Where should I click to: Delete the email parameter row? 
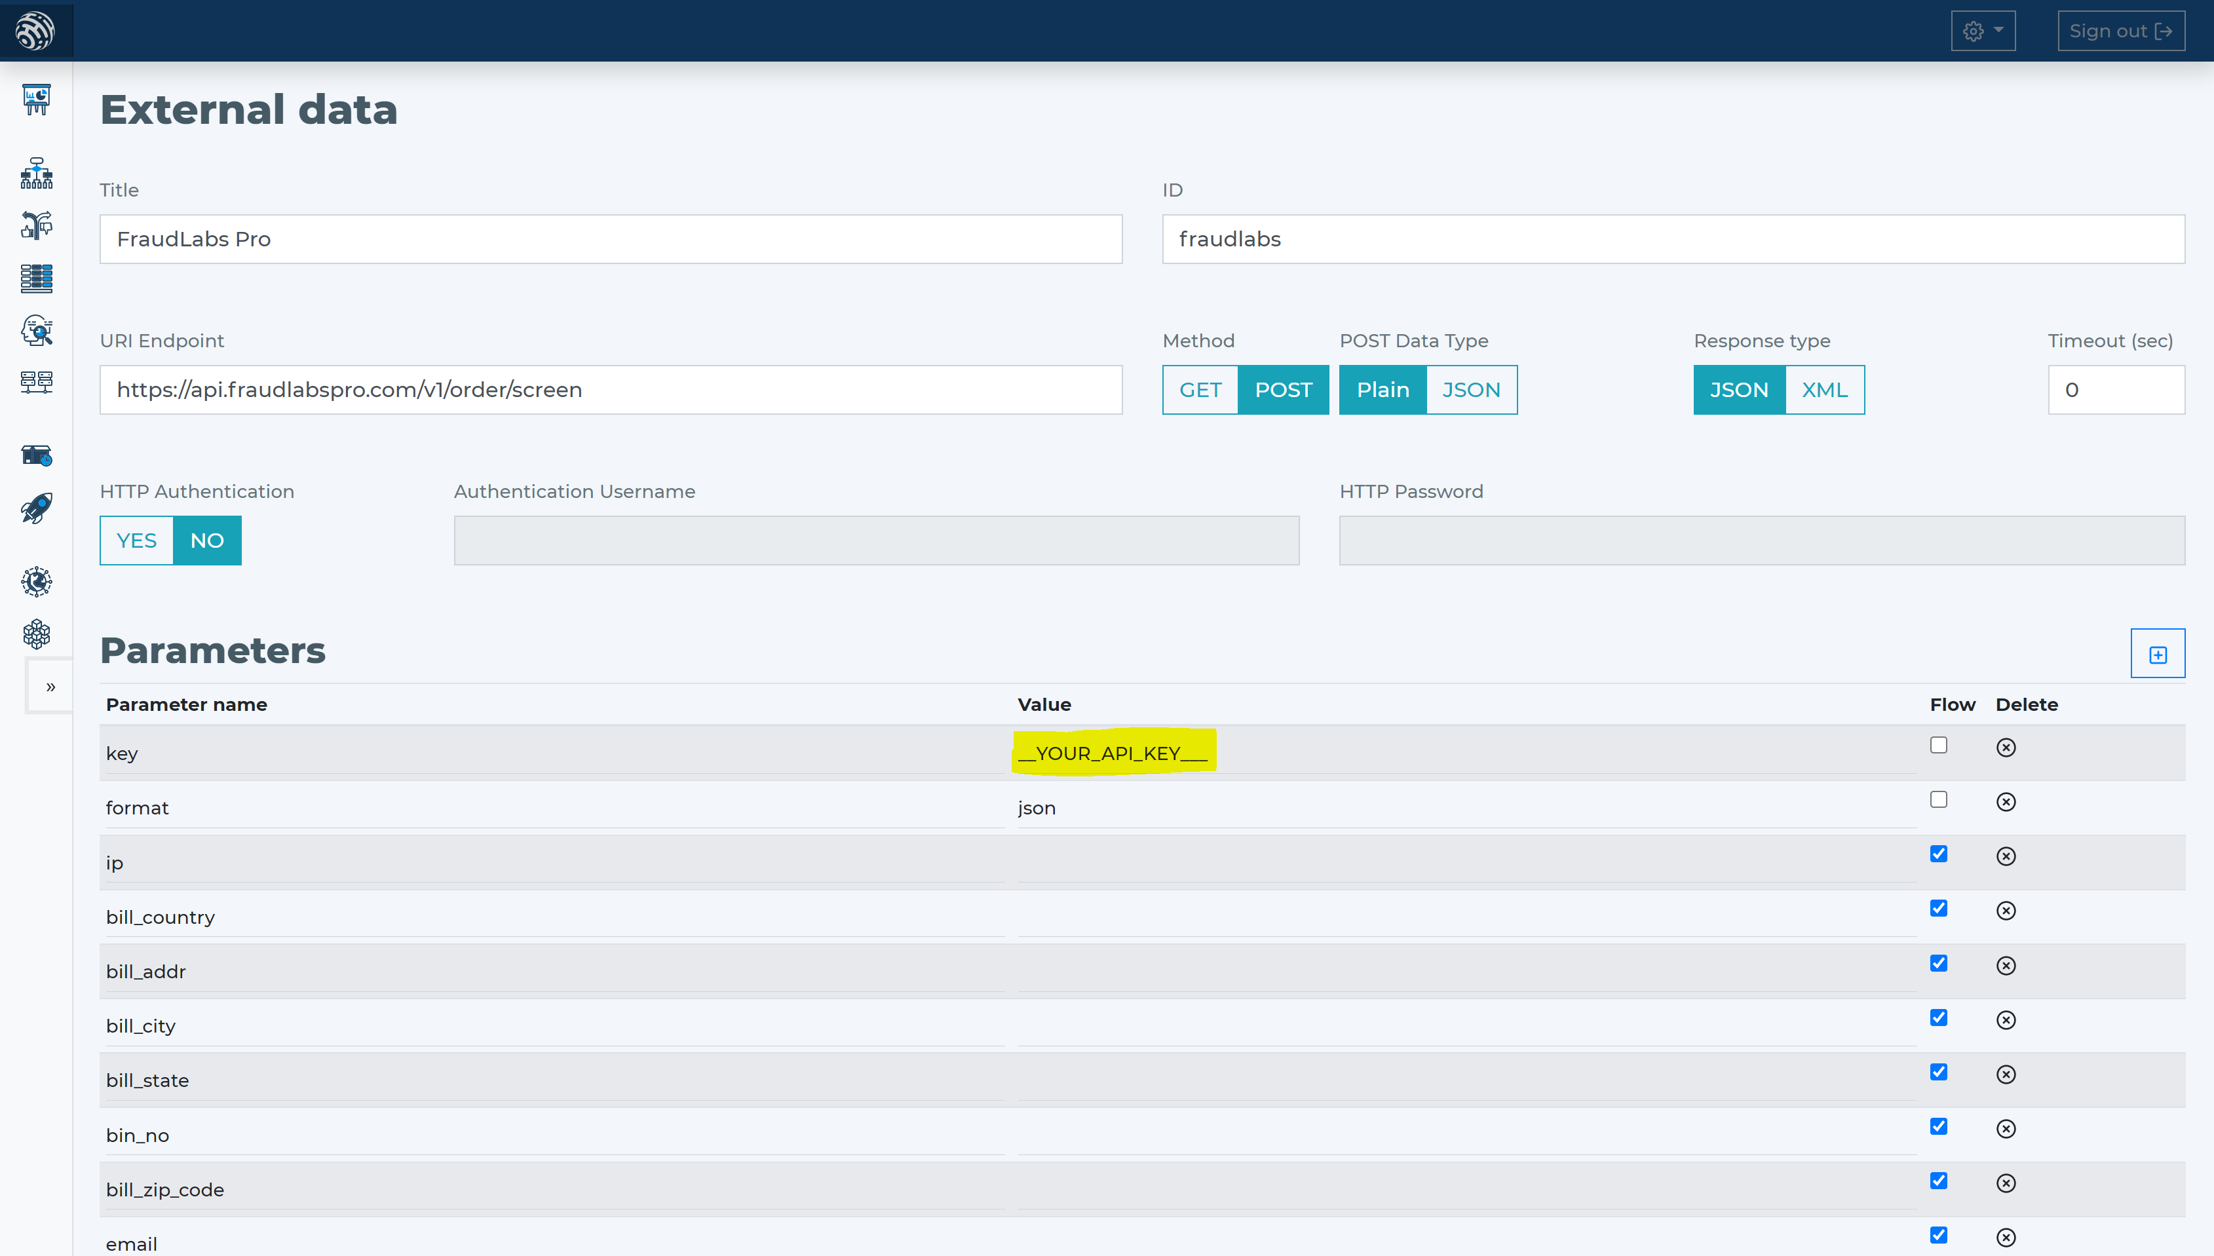(2005, 1237)
